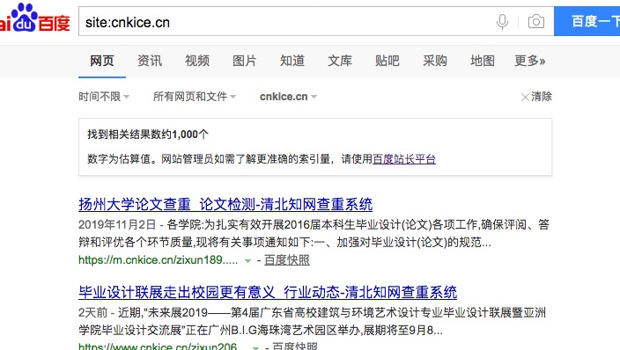Go to the 知道 tab
Viewport: 620px width, 350px height.
click(x=292, y=61)
